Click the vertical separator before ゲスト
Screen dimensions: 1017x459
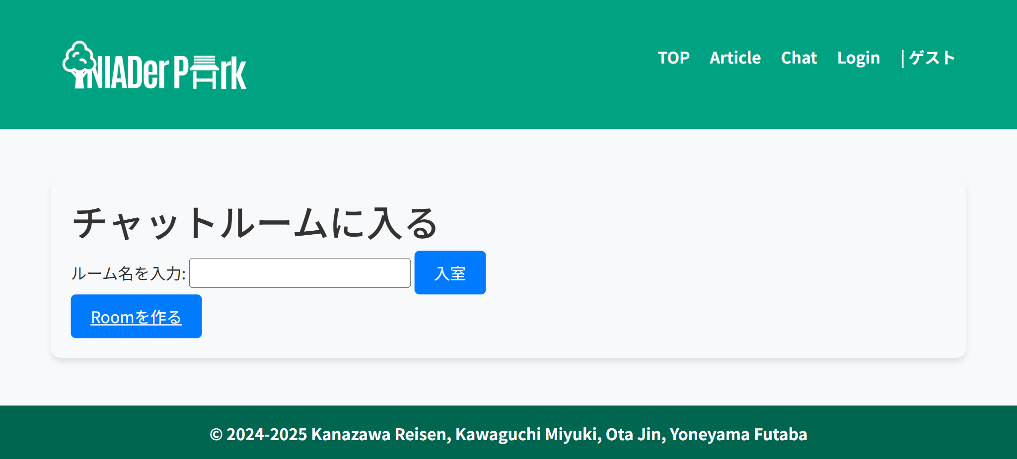pyautogui.click(x=902, y=58)
